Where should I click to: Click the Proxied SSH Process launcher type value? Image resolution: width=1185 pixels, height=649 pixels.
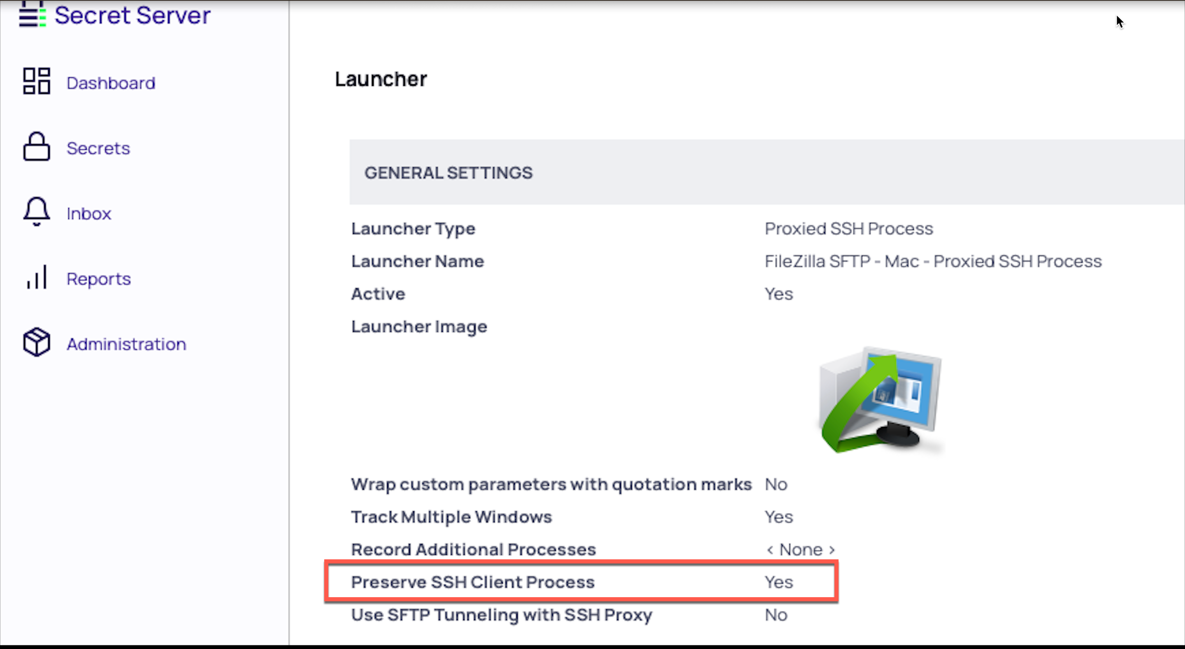pos(849,229)
